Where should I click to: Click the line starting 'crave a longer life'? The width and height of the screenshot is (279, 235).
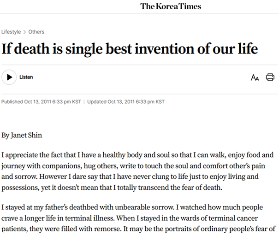point(130,218)
